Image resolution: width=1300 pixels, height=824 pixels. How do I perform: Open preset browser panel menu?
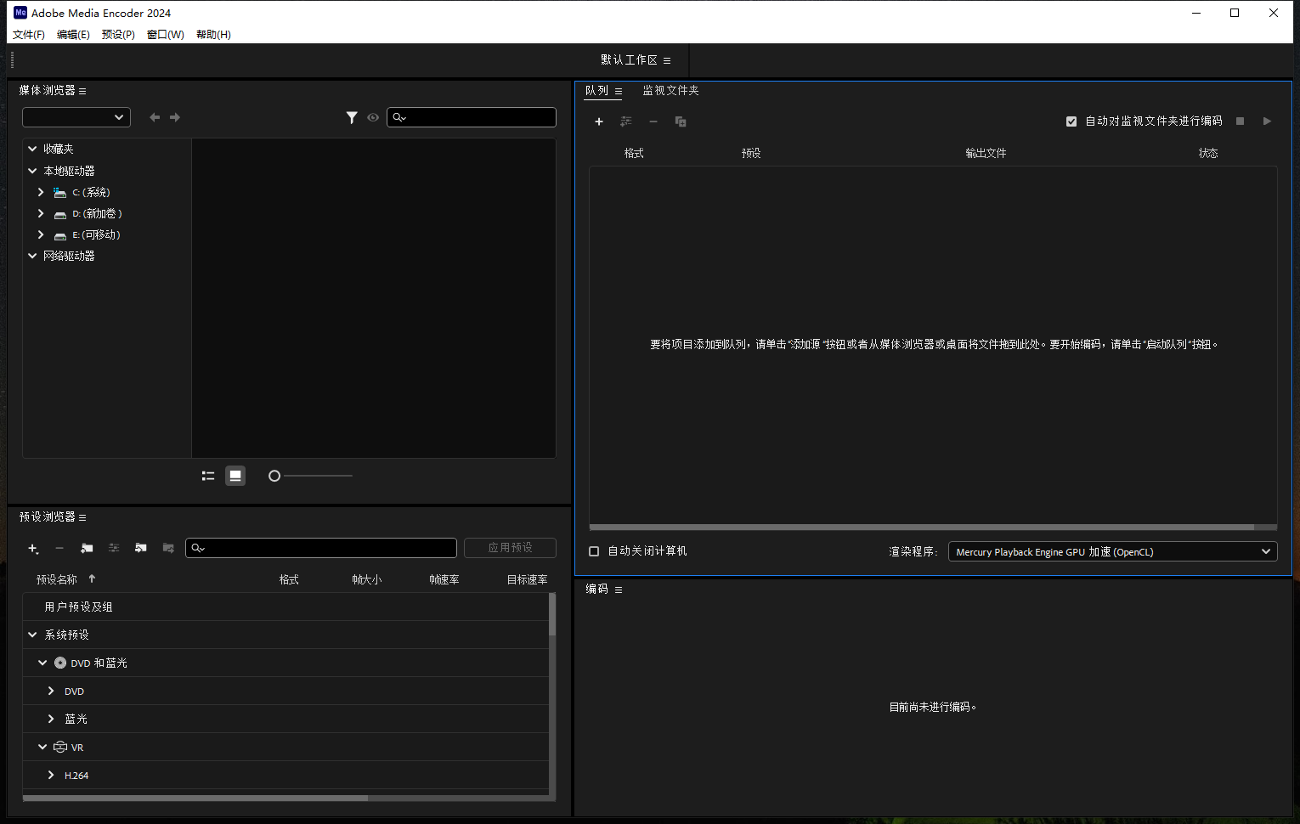(82, 517)
